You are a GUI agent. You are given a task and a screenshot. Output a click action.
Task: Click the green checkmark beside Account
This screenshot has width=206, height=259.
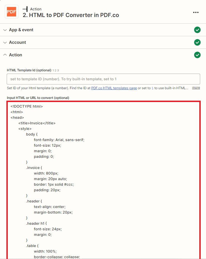197,42
